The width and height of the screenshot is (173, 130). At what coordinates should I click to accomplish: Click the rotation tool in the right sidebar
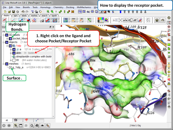coord(169,23)
